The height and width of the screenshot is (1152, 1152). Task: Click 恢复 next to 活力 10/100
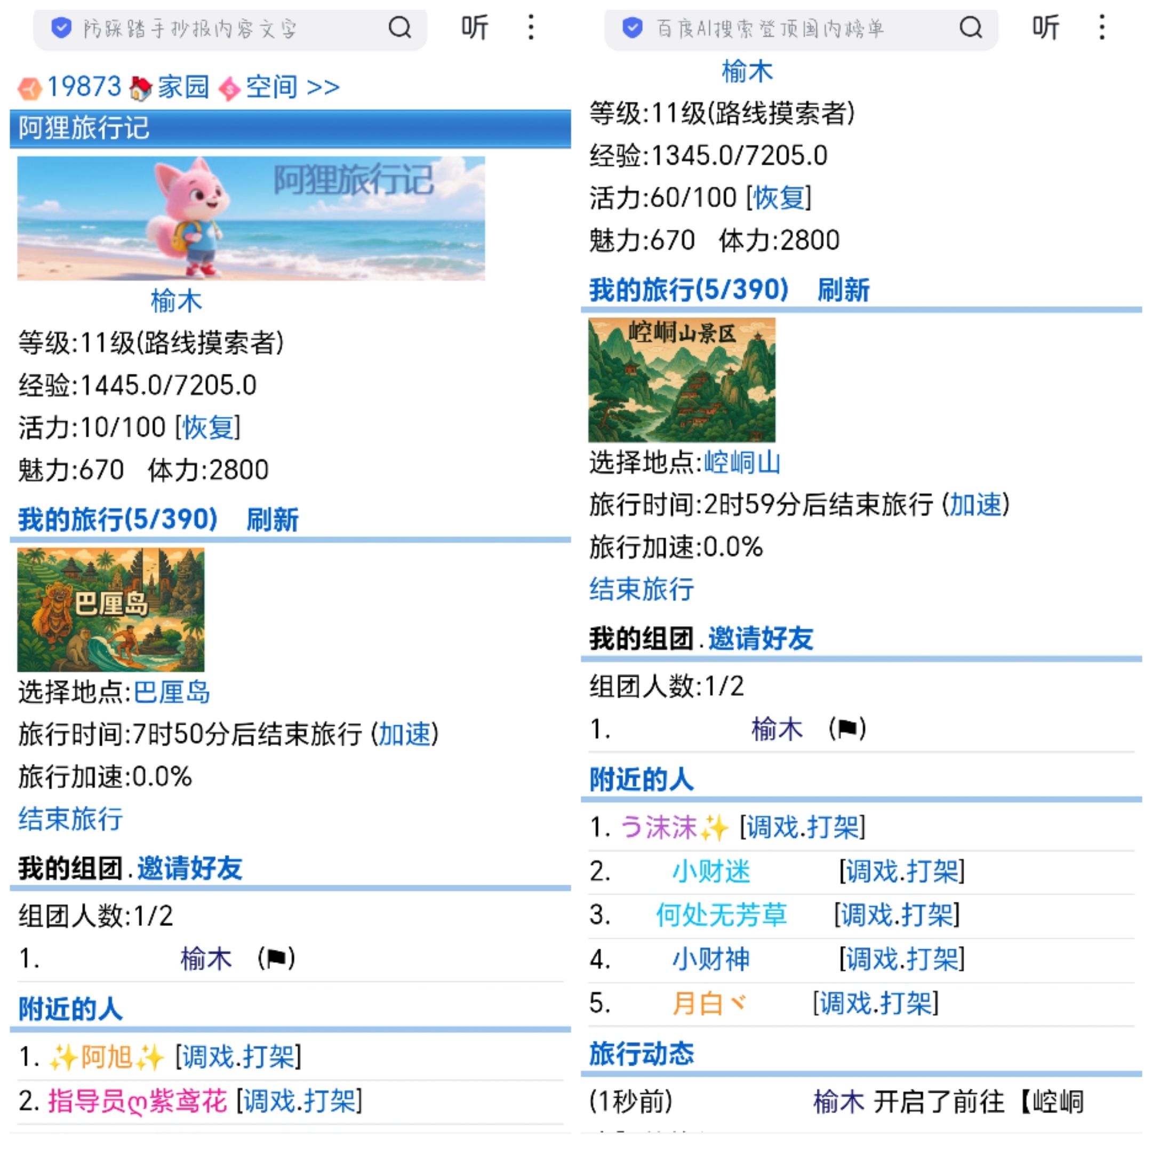[x=208, y=428]
